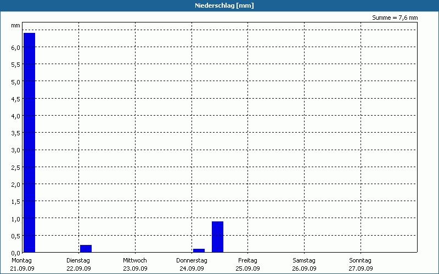Click the date 24.09.09
The height and width of the screenshot is (274, 439).
coord(192,269)
